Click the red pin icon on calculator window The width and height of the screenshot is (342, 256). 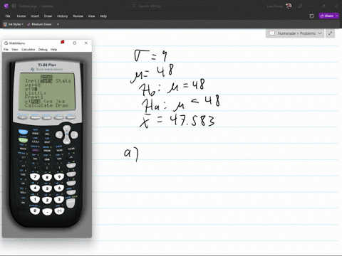click(63, 43)
